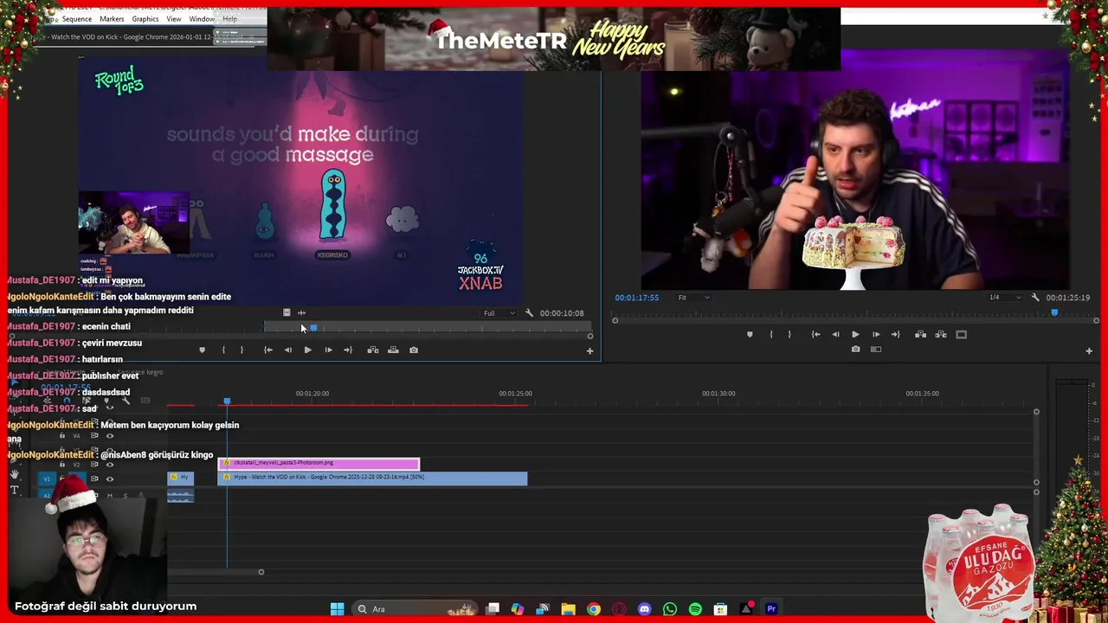
Task: Open Google Chrome from taskbar
Action: coord(593,609)
